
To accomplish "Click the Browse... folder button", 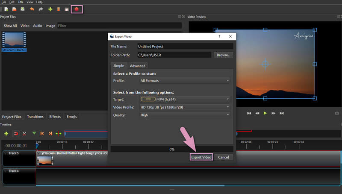I will [223, 55].
